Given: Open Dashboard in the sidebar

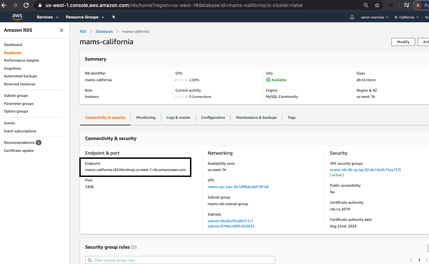Looking at the screenshot, I should point(13,45).
